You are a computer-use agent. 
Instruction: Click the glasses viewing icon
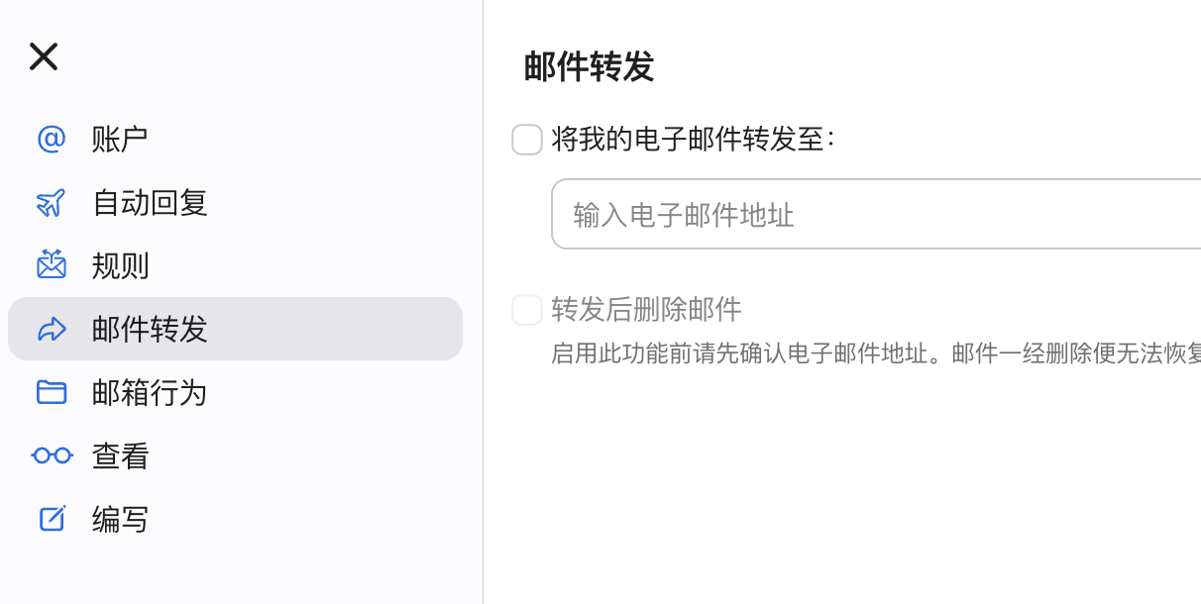click(52, 455)
